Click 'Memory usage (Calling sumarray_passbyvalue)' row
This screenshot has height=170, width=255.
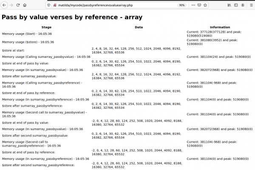pos(46,57)
